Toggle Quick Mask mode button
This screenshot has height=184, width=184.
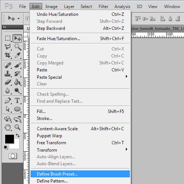point(13,156)
